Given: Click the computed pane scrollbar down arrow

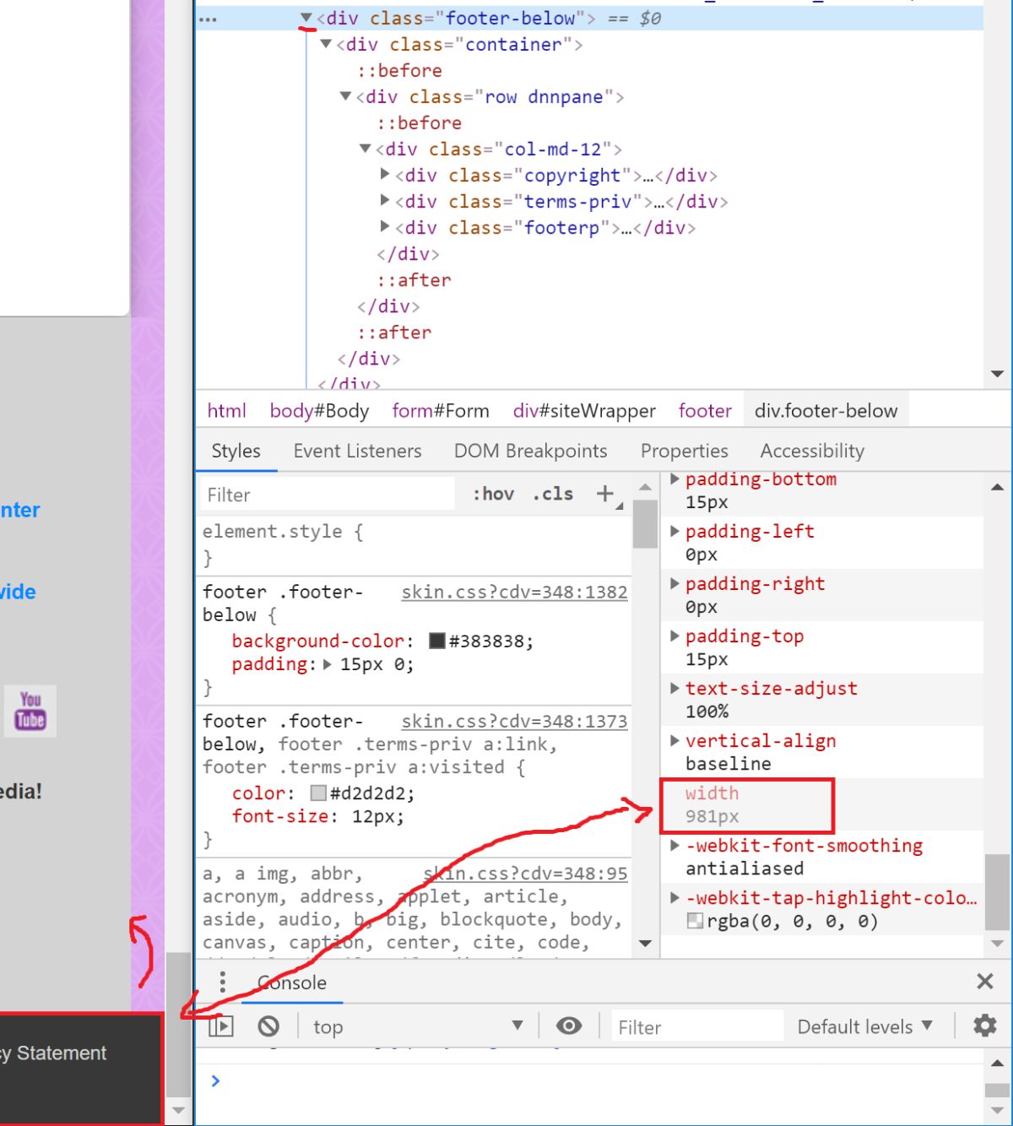Looking at the screenshot, I should [997, 943].
